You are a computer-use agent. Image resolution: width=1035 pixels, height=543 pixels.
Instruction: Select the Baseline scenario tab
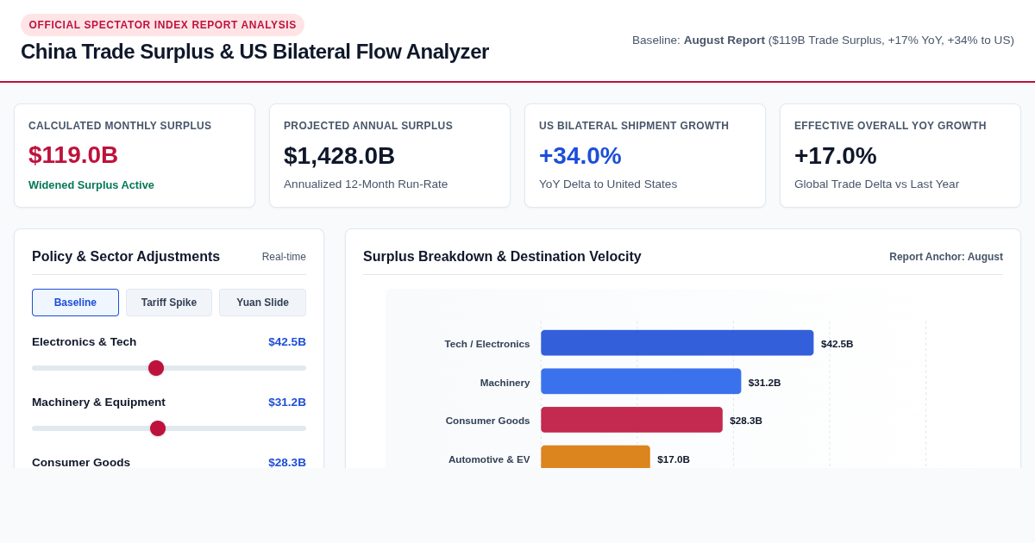point(75,303)
